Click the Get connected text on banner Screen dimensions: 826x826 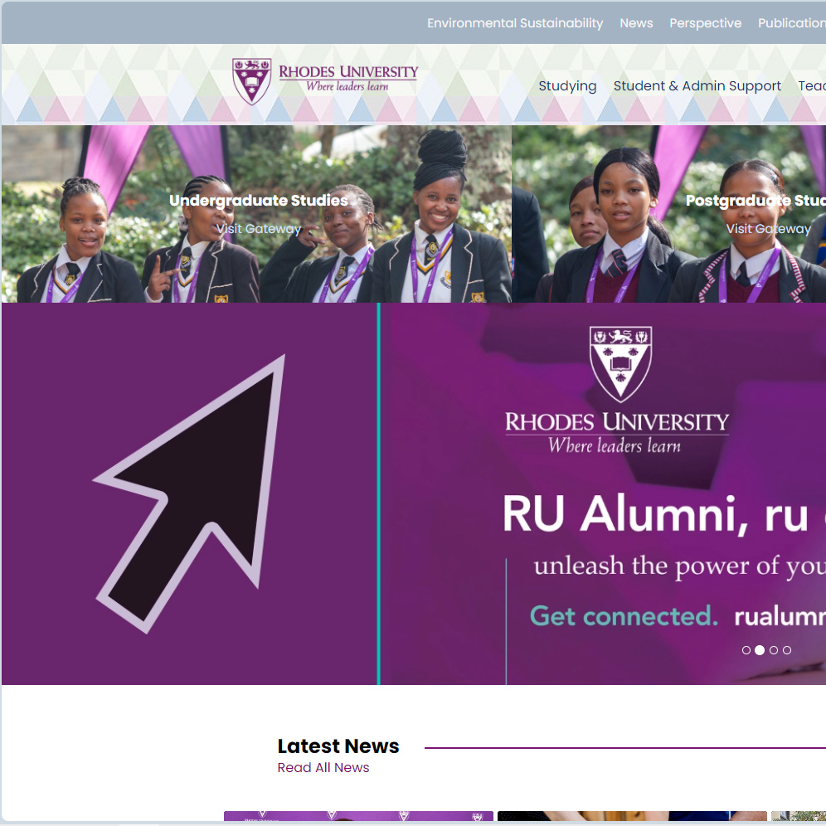click(624, 616)
